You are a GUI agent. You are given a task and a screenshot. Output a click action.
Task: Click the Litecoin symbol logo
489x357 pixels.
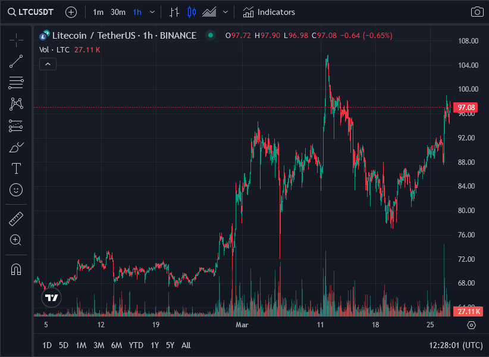(44, 35)
